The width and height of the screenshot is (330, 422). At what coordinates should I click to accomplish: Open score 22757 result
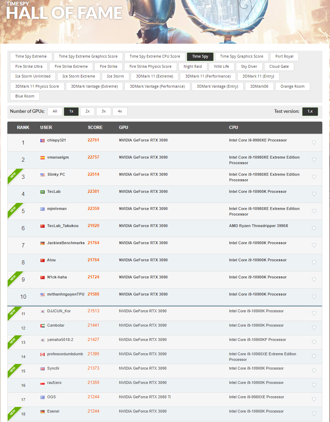point(93,157)
